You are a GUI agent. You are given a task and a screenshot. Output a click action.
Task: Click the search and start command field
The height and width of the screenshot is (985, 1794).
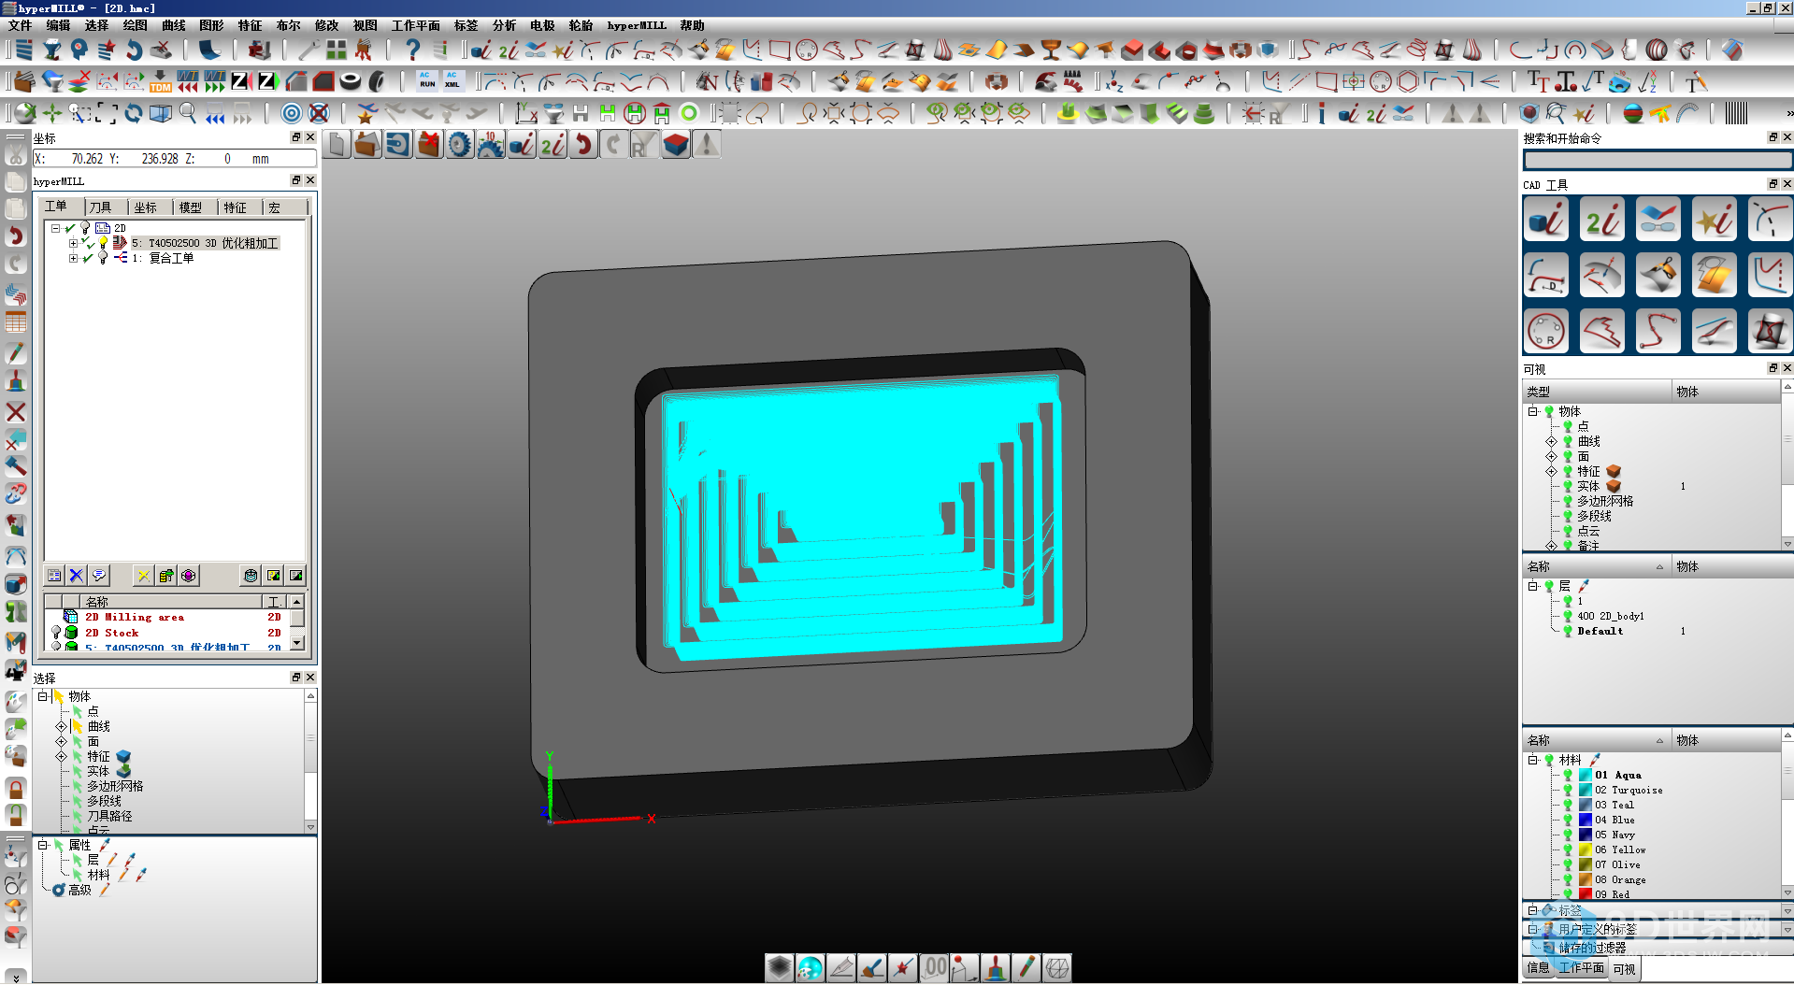1658,161
